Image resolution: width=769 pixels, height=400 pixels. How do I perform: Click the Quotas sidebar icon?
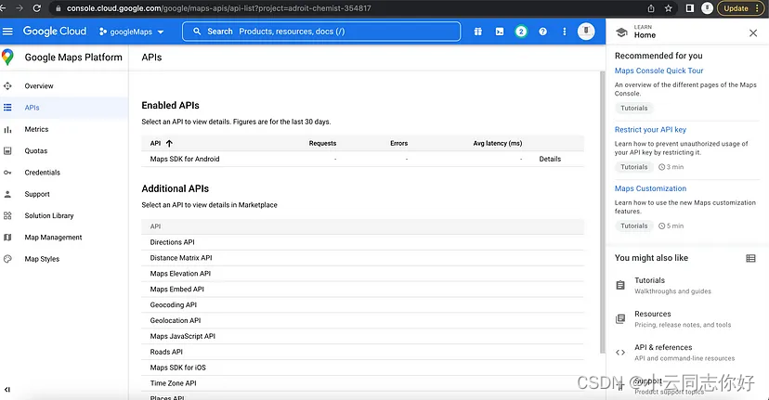[7, 150]
